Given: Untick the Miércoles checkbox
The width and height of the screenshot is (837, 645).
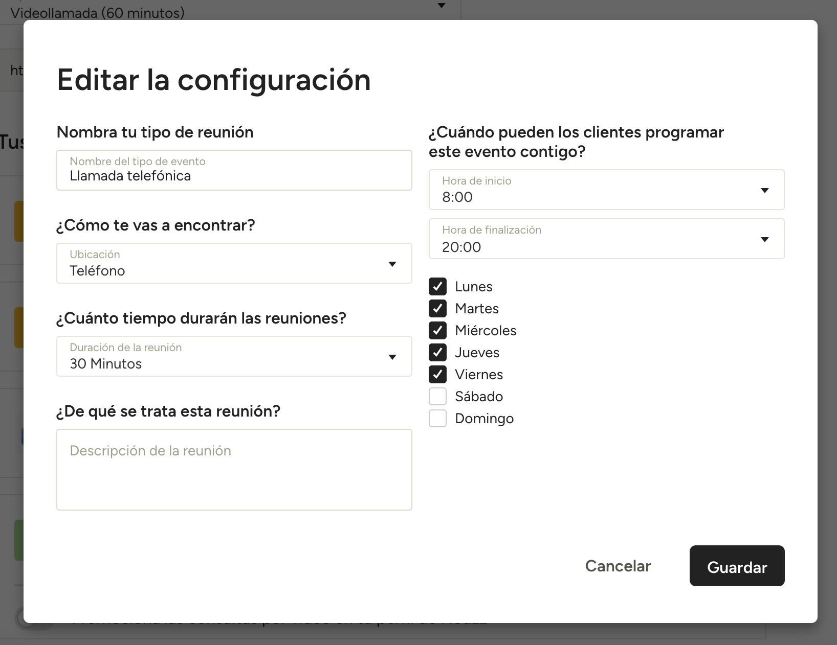Looking at the screenshot, I should (437, 331).
